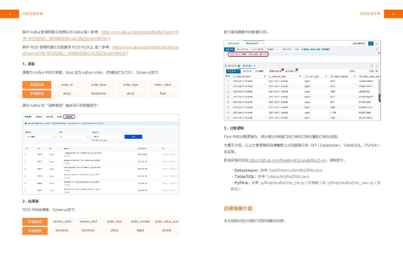This screenshot has height=263, width=403.
Task: Open the partition dropdown showing 0
Action: pos(74,137)
